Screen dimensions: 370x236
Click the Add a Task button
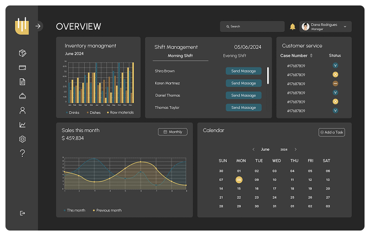[331, 132]
